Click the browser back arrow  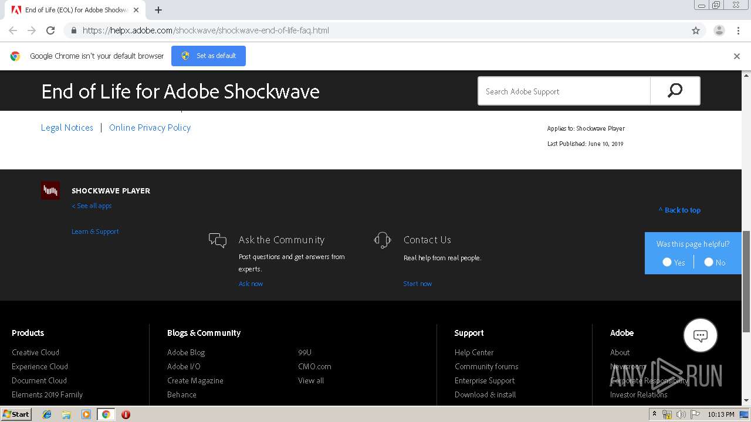click(13, 30)
